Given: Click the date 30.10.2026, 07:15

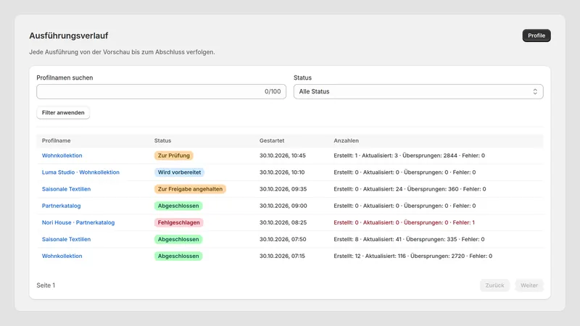Looking at the screenshot, I should coord(282,256).
